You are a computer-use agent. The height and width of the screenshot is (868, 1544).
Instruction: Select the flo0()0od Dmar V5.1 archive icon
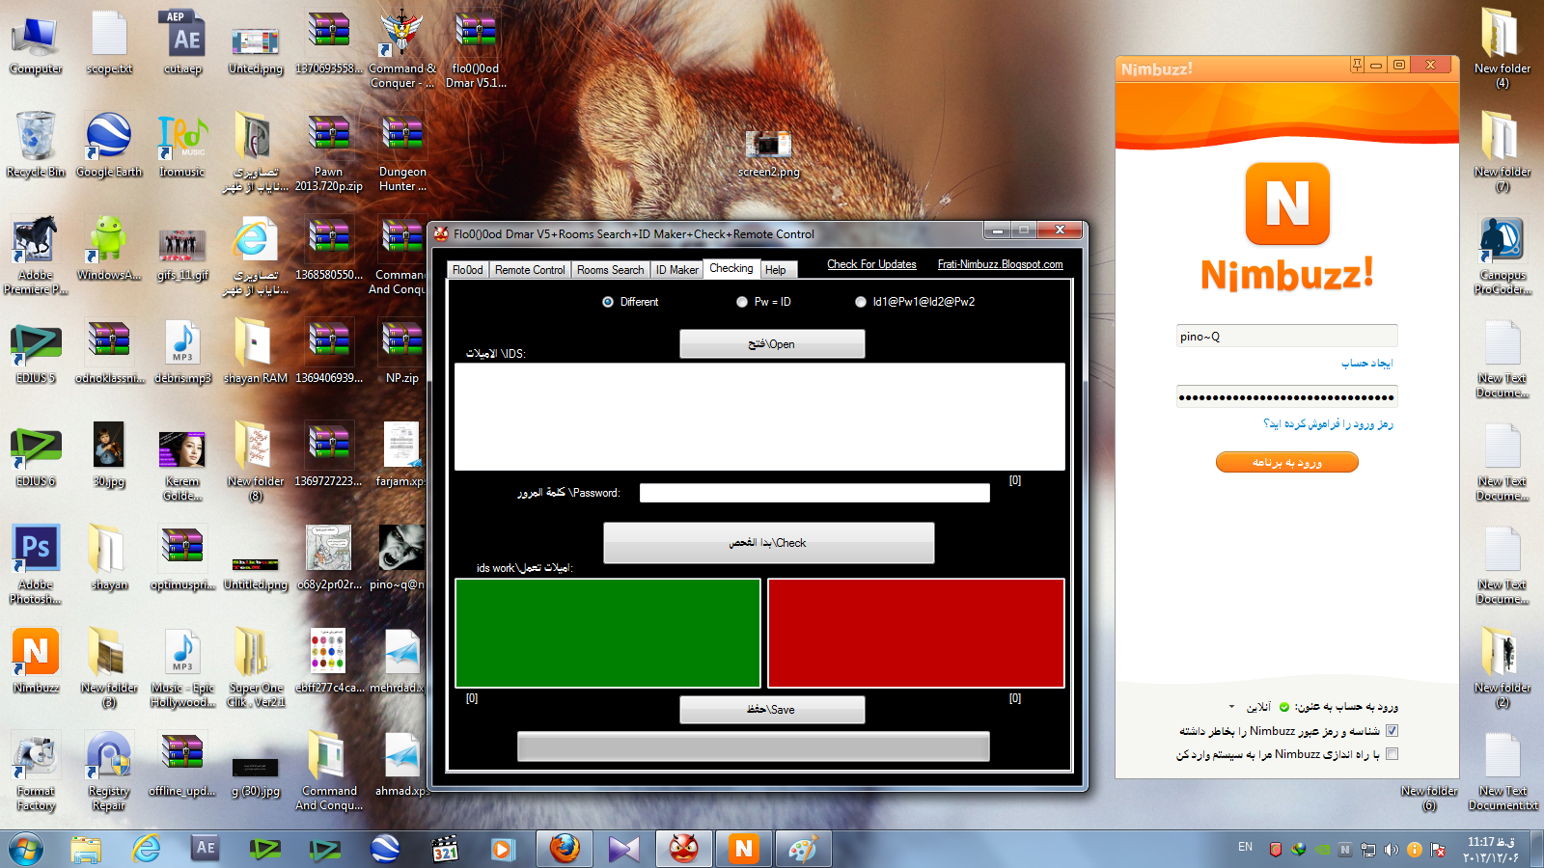point(476,48)
